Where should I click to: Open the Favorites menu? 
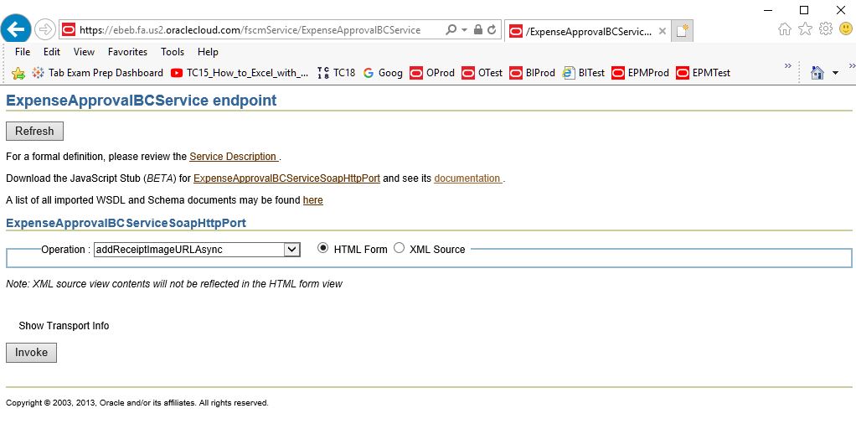coord(128,52)
